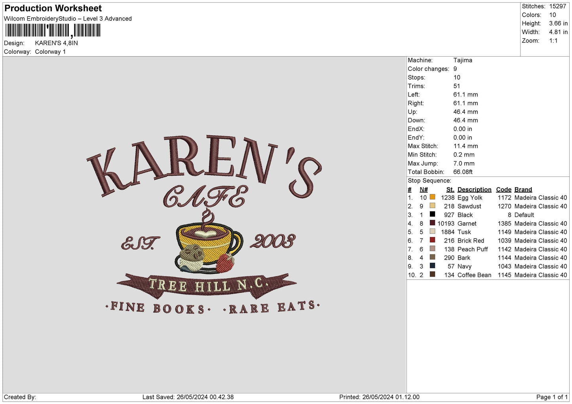Click the Trims value 51
The width and height of the screenshot is (572, 404).
457,86
